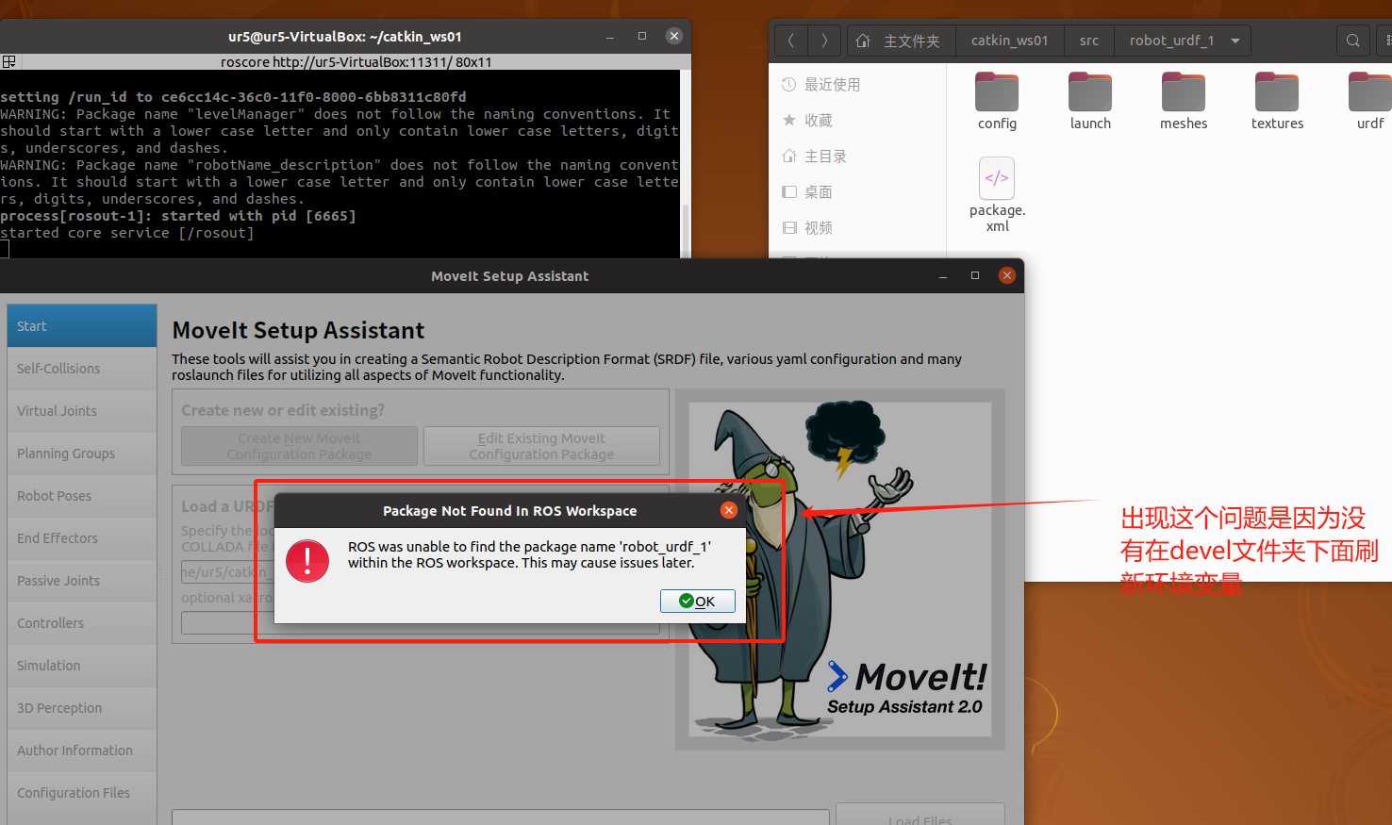Screen dimensions: 1392x825
Task: Open the textures folder in file manager
Action: tap(1277, 101)
